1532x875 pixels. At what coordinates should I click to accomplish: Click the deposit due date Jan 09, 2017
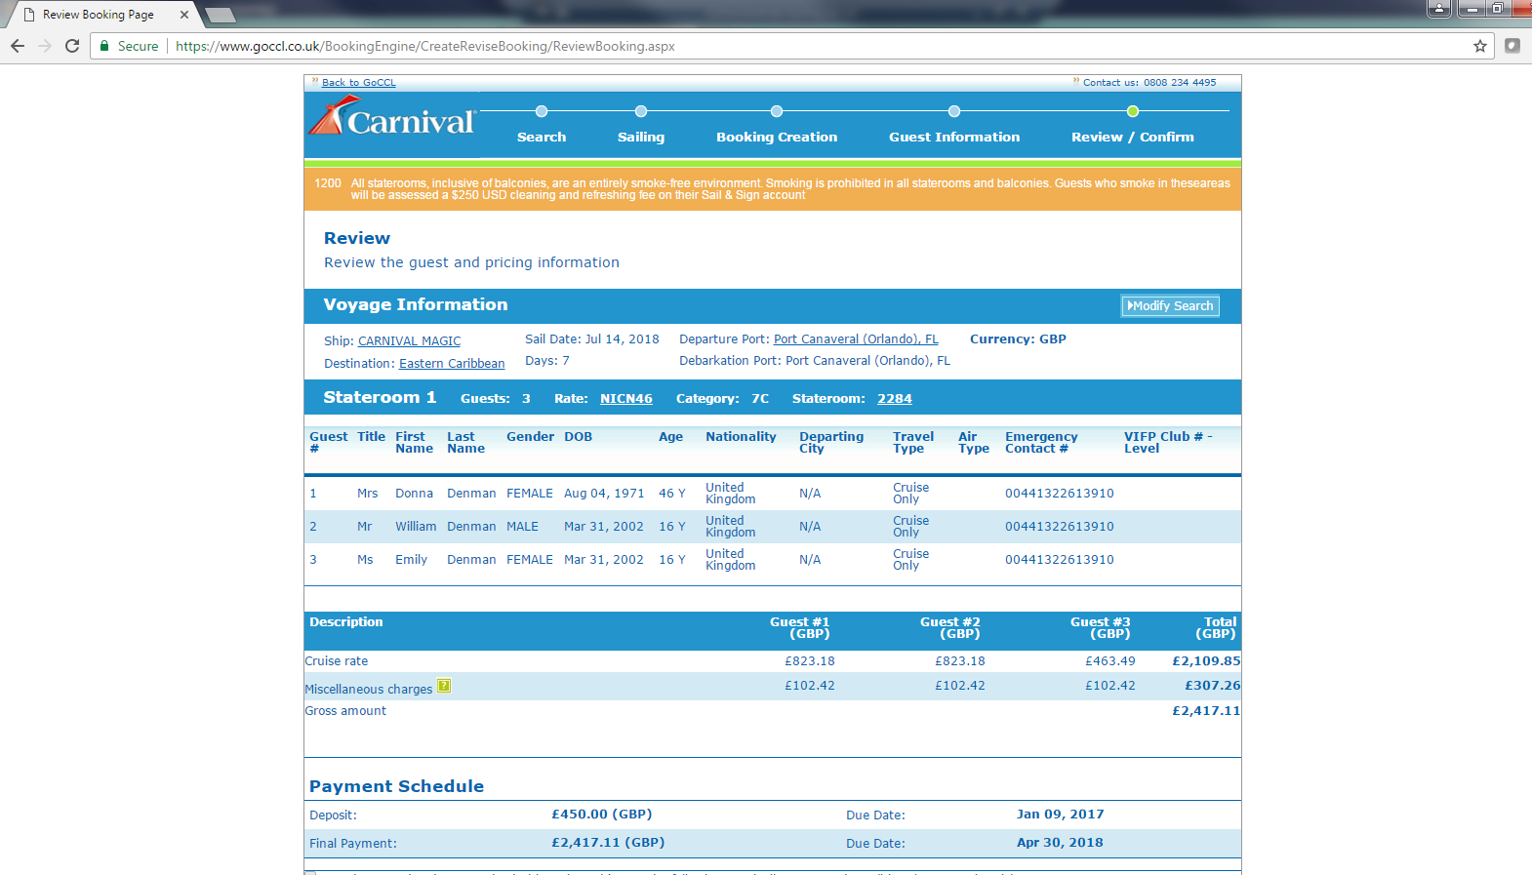(1061, 815)
